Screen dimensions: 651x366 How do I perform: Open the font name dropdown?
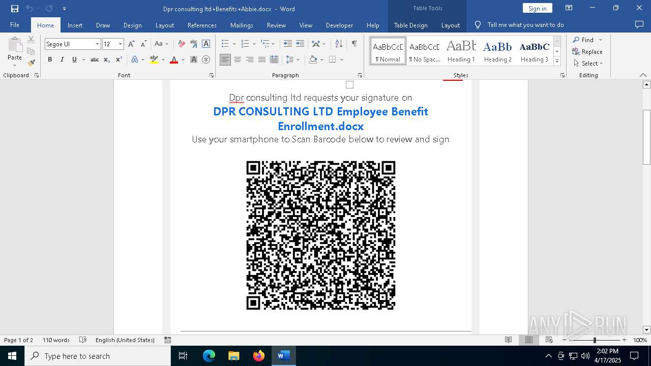[x=97, y=44]
